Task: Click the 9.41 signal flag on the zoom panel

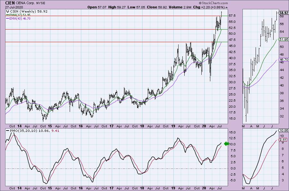Action: click(x=283, y=140)
